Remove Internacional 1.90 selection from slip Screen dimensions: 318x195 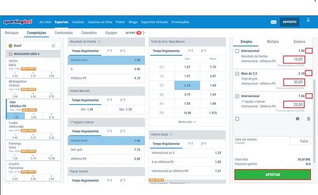pyautogui.click(x=309, y=51)
